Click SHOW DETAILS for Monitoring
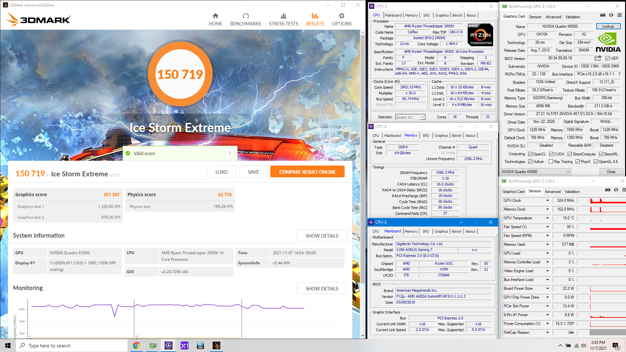626x352 pixels. tap(322, 288)
